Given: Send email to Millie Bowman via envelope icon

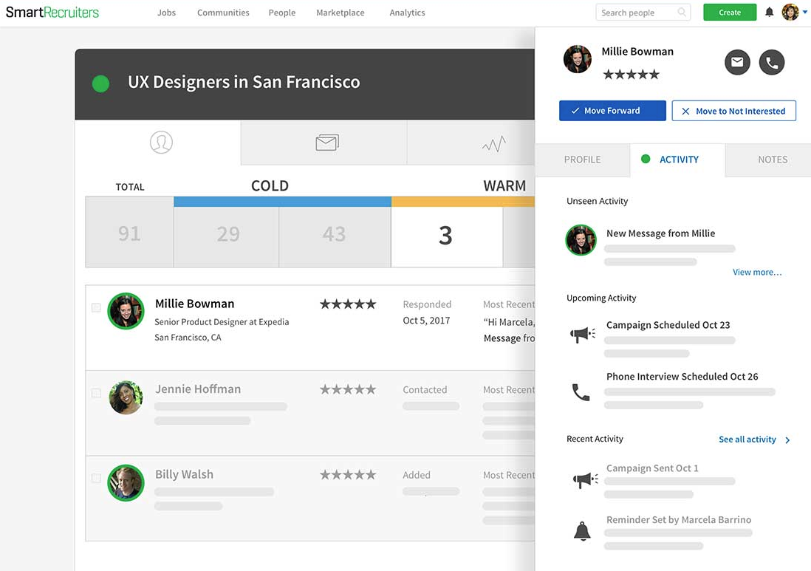Looking at the screenshot, I should tap(737, 62).
